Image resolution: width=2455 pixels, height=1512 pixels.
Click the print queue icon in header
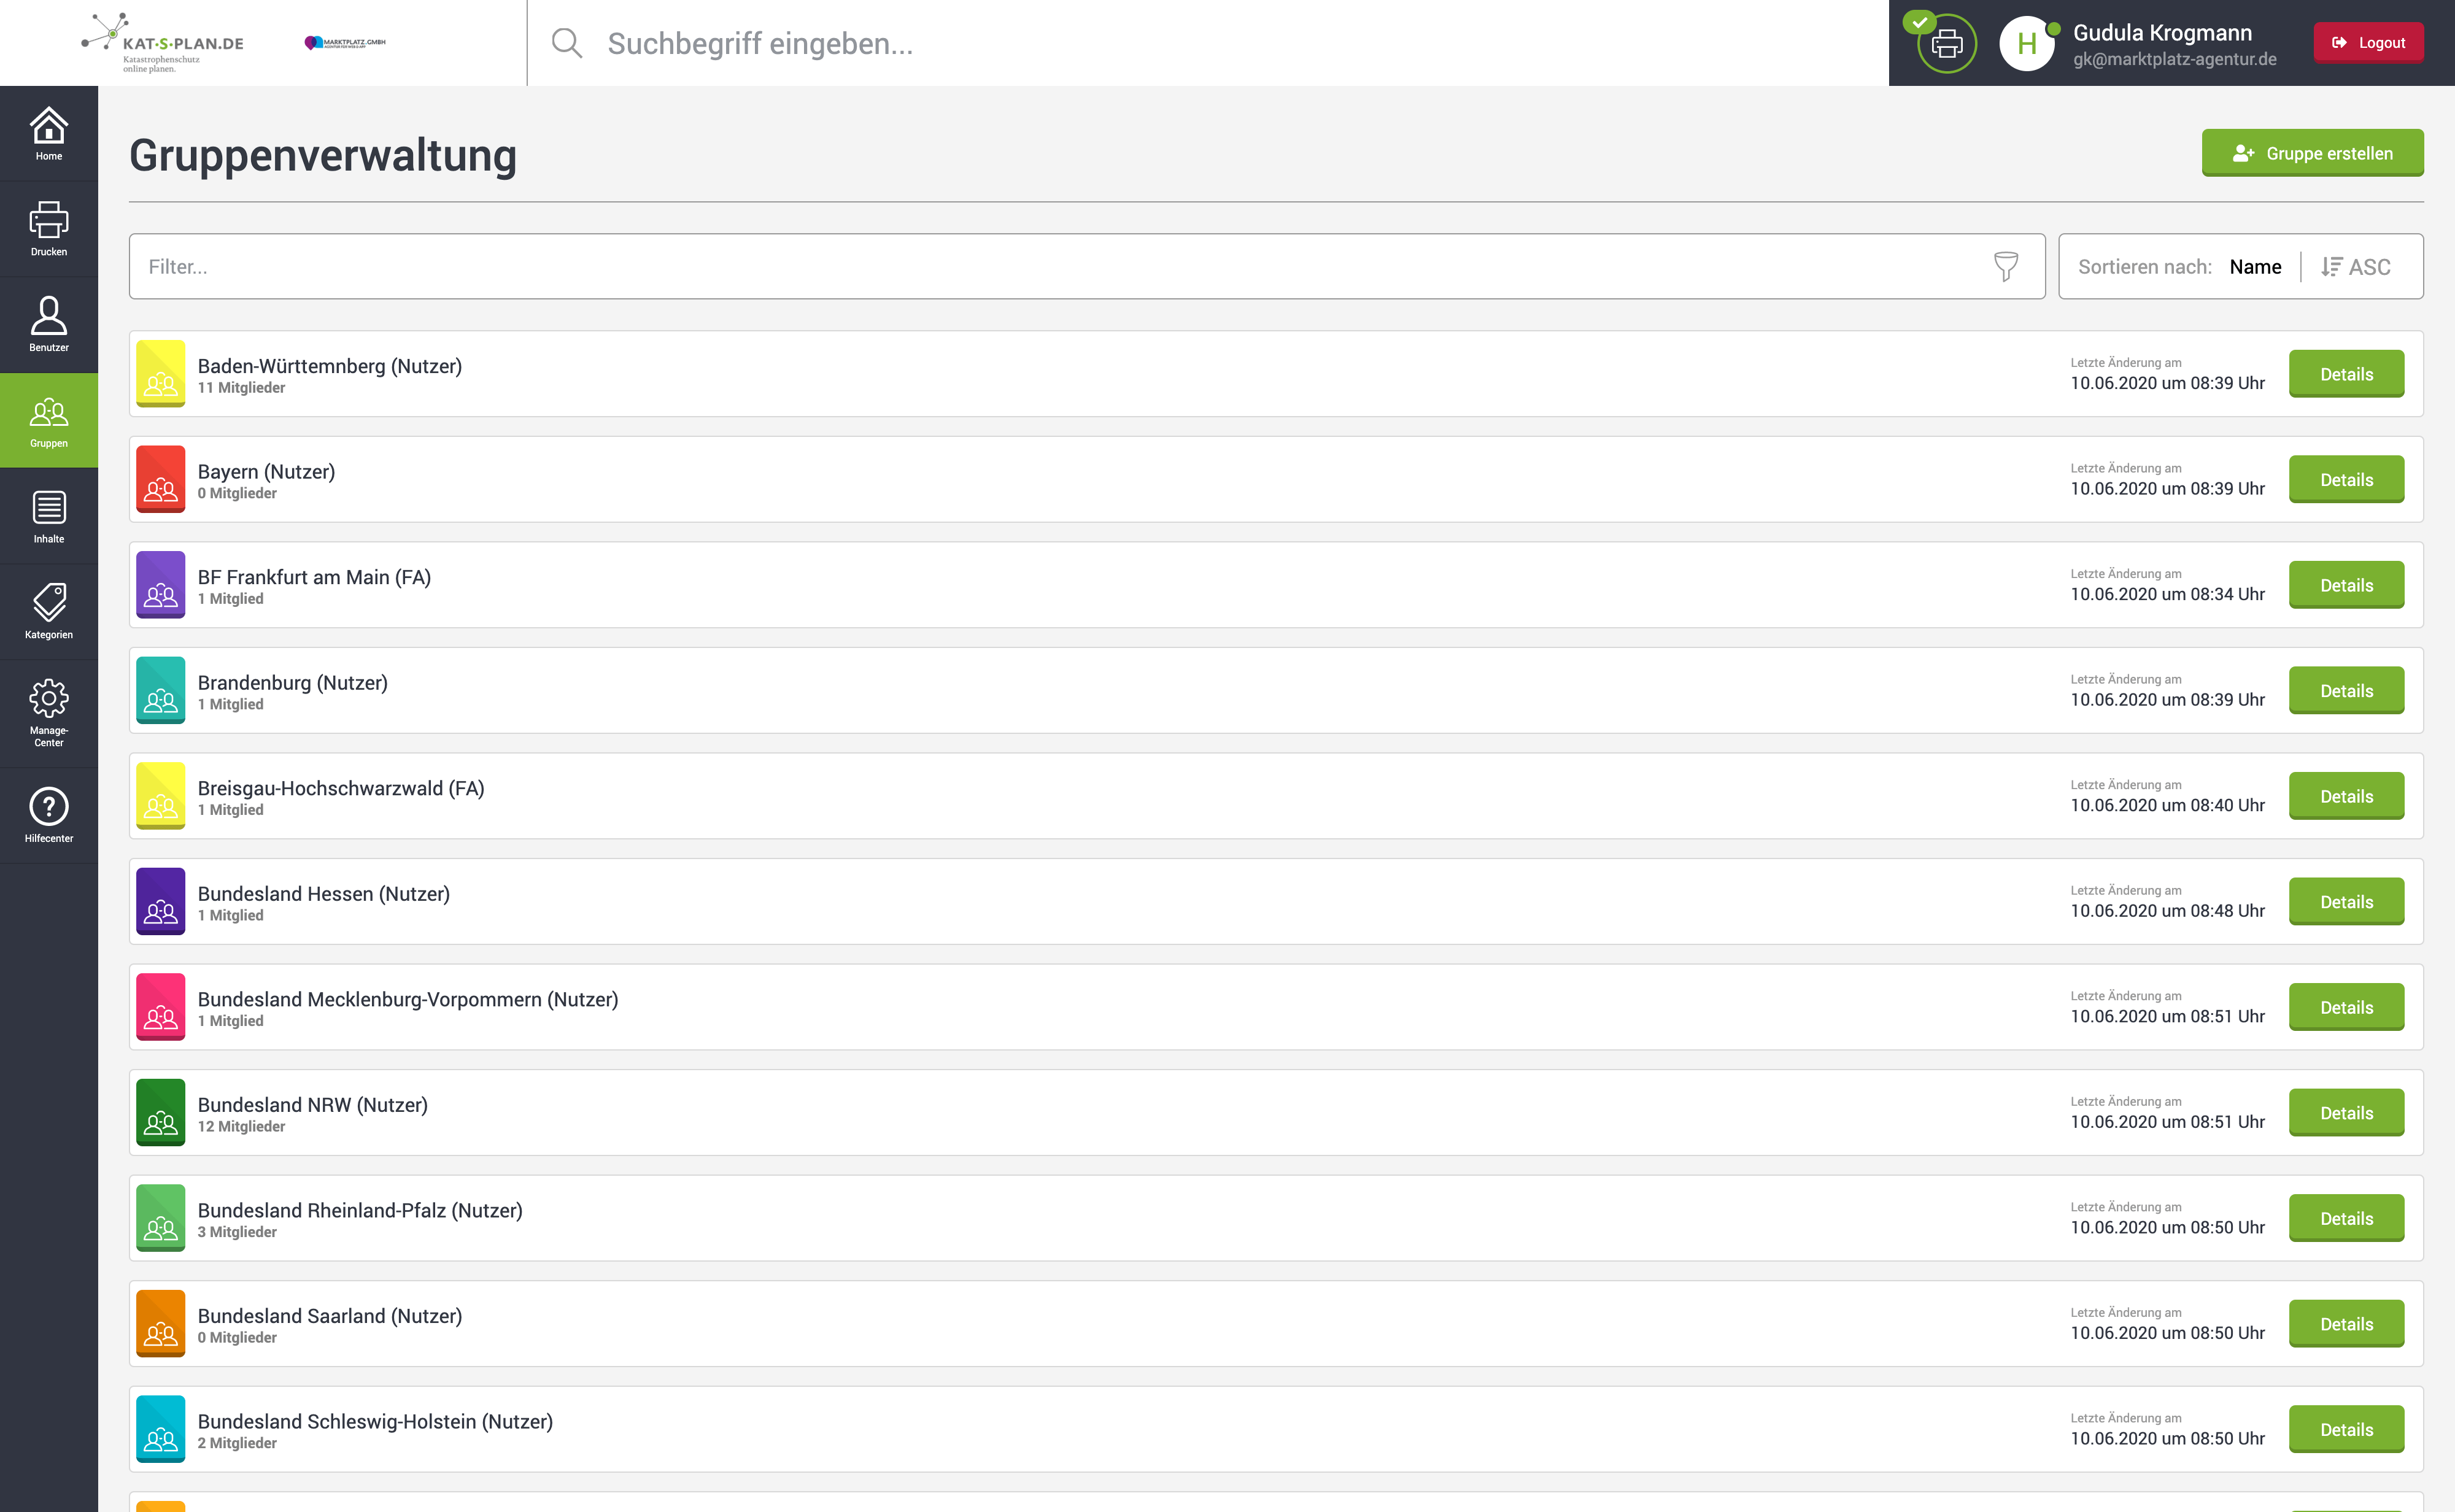point(1946,43)
